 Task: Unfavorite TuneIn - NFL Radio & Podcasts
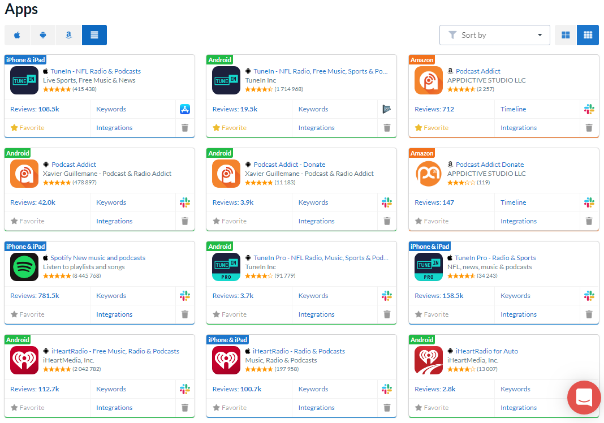pos(27,127)
